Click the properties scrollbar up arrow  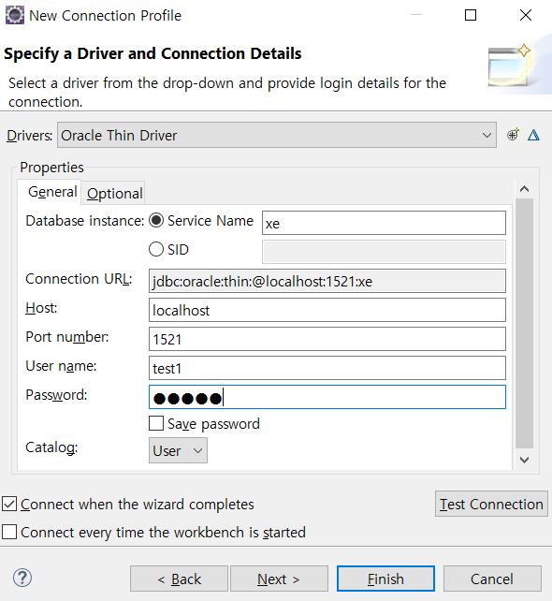[525, 188]
